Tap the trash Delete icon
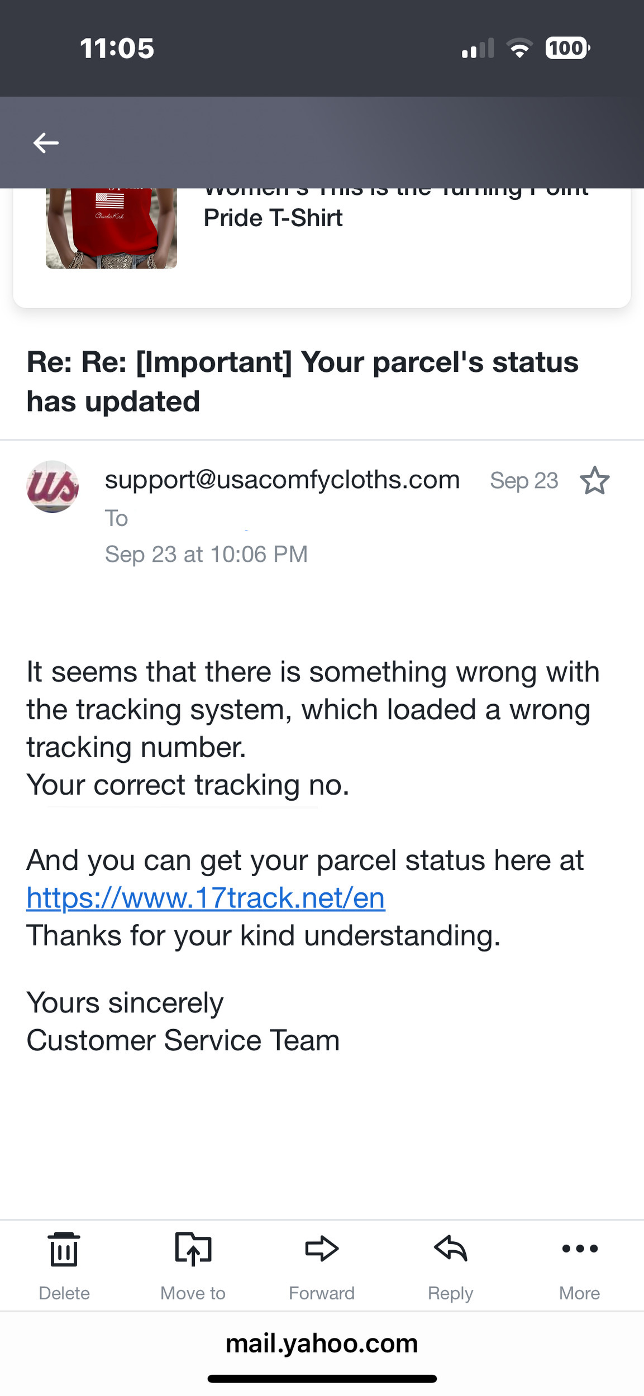This screenshot has height=1396, width=644. (x=64, y=1250)
